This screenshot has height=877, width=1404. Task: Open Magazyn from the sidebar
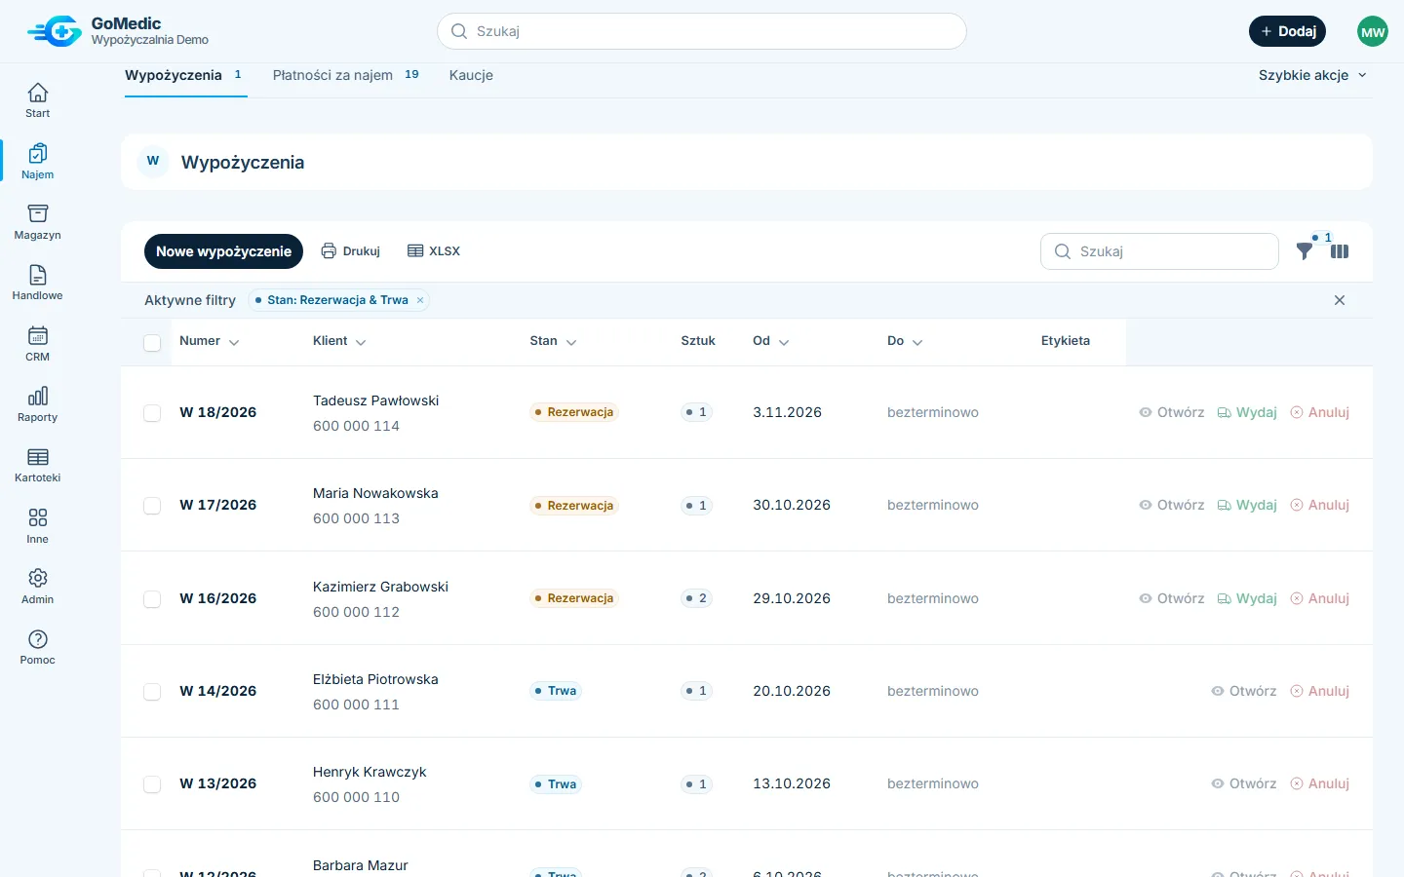tap(37, 222)
